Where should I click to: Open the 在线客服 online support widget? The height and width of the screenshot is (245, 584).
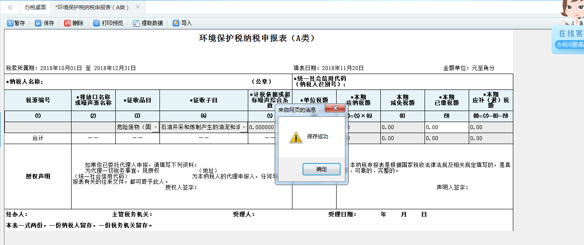(569, 39)
